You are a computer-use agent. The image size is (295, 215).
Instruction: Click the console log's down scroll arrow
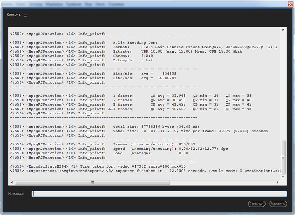[283, 177]
